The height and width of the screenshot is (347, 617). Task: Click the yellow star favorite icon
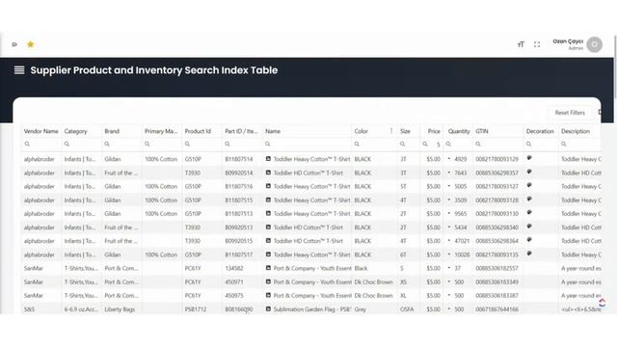(30, 44)
